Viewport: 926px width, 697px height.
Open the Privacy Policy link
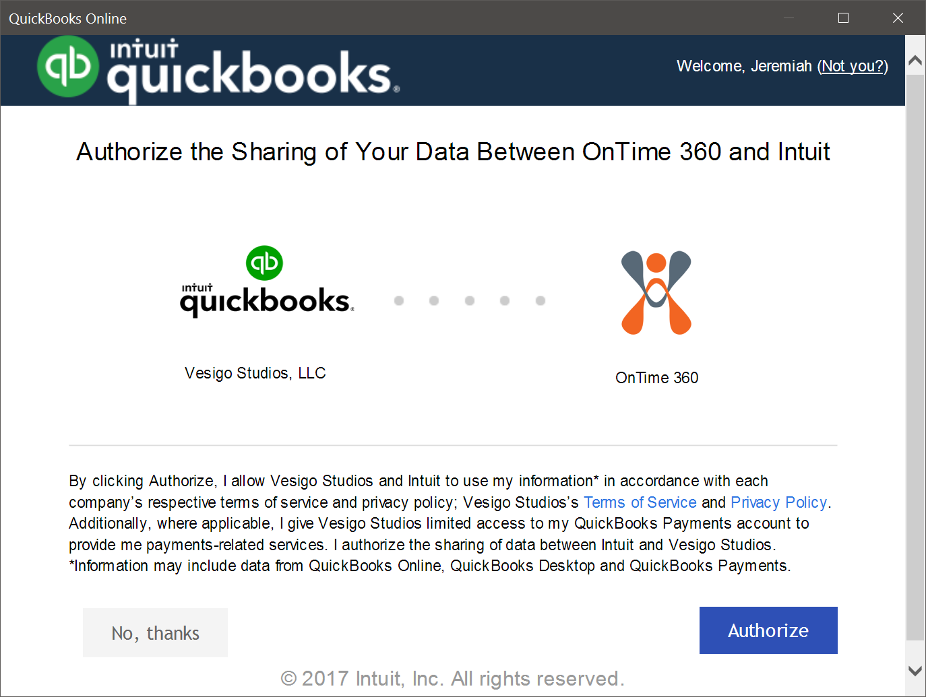(x=778, y=502)
